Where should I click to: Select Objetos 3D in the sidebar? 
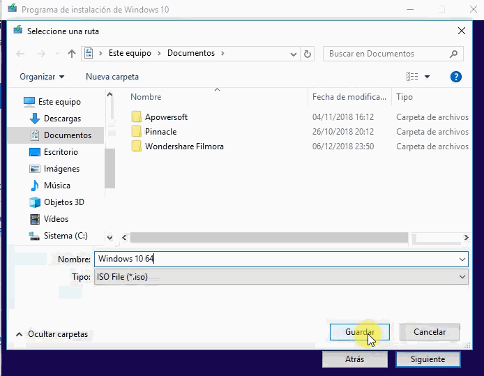tap(63, 202)
